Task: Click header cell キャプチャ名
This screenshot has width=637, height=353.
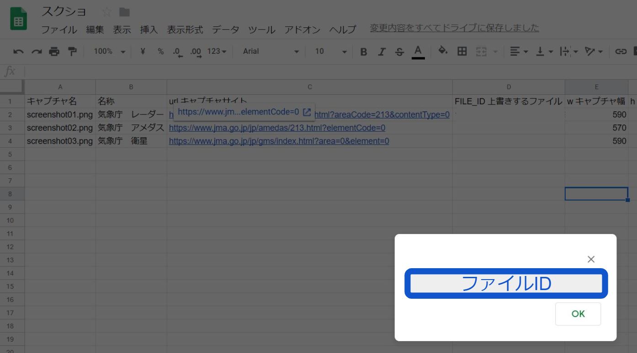Action: 60,102
